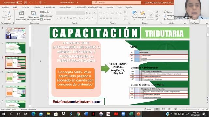The image size is (209, 117).
Task: Click the Restablecer button
Action: [46, 16]
